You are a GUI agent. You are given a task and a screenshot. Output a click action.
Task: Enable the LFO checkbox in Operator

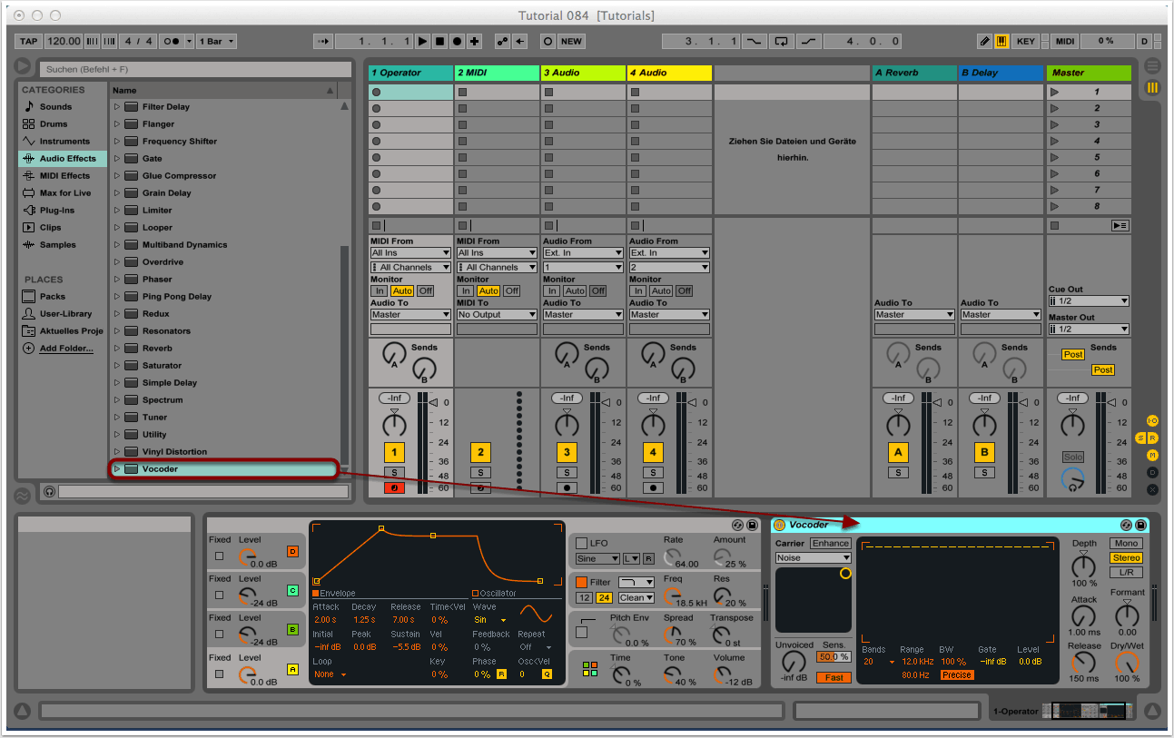tap(581, 543)
